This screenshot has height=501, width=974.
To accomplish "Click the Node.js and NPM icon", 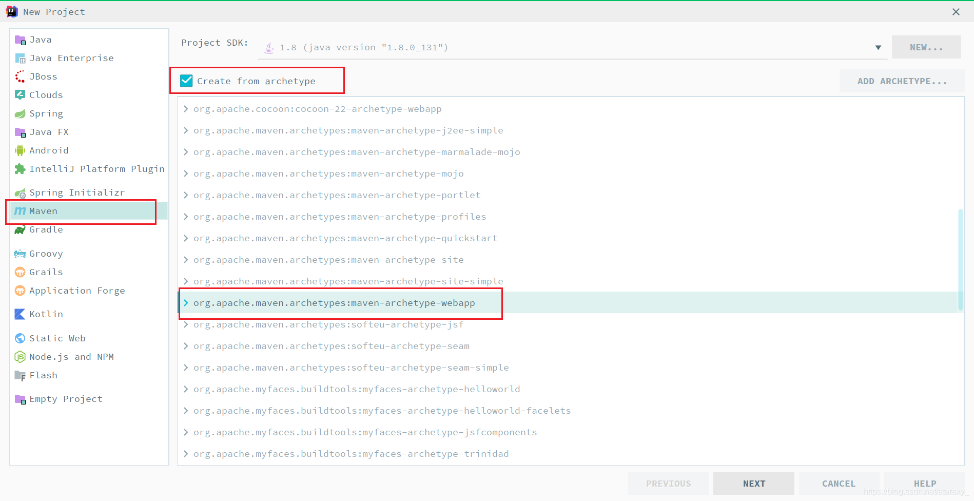I will (20, 357).
